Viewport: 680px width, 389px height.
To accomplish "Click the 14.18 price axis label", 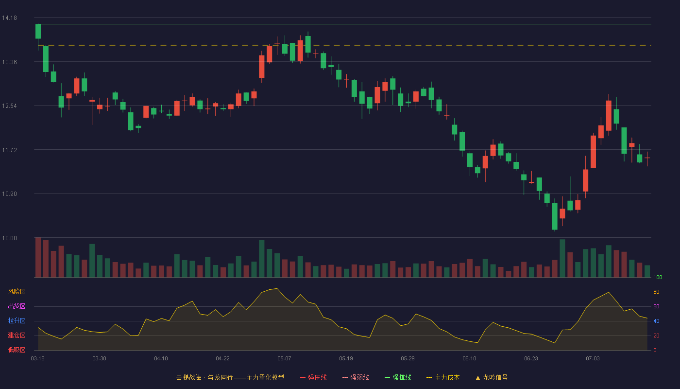I will pos(9,18).
